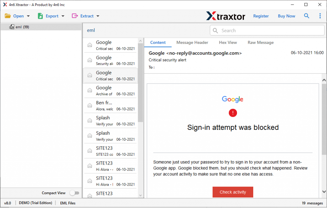
Task: Open the three-dot overflow menu
Action: tap(320, 16)
